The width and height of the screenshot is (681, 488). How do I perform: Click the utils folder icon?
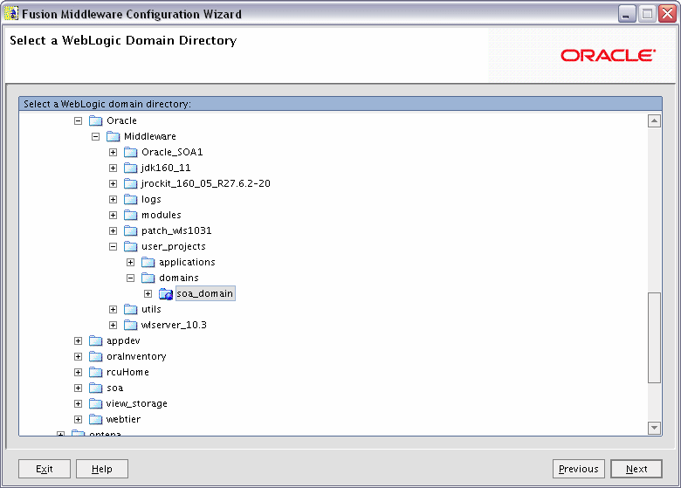tap(130, 309)
